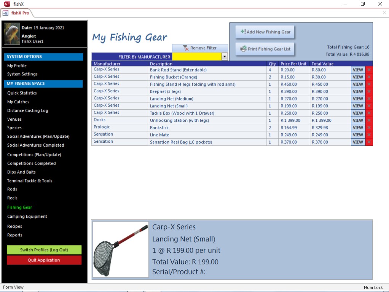
Task: Click Add New Fishing Gear button
Action: (265, 32)
